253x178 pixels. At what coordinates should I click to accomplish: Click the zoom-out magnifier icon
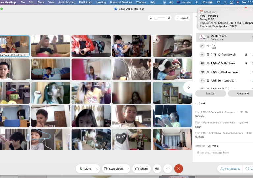(x=150, y=18)
